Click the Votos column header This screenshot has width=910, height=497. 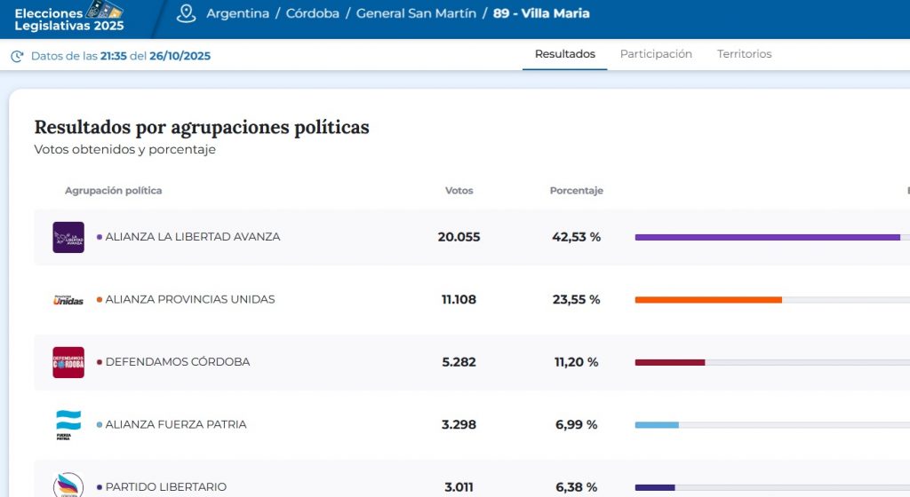coord(459,191)
